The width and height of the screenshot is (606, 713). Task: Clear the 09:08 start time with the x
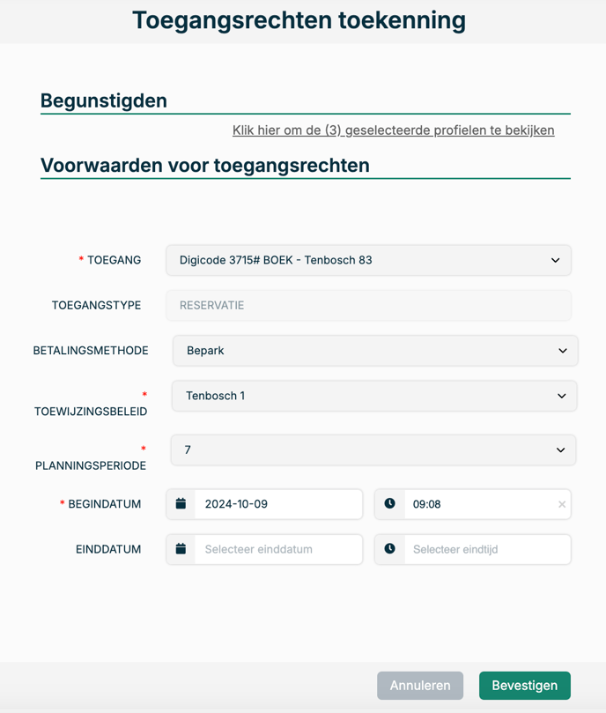point(562,504)
